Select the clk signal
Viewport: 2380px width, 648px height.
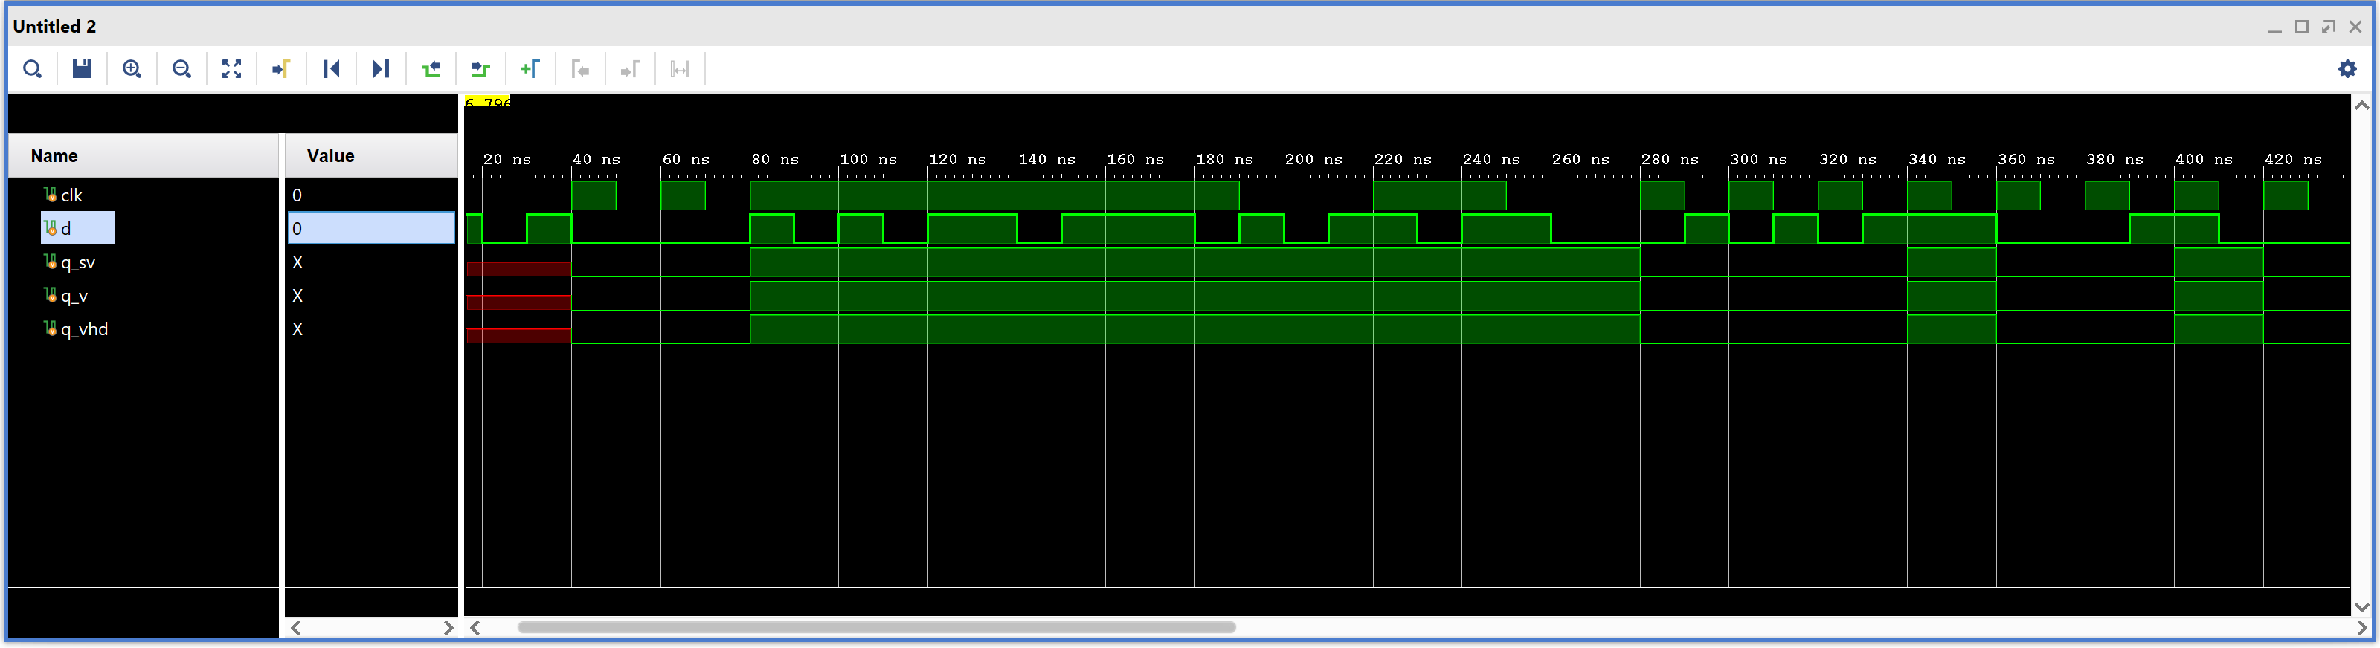click(x=71, y=195)
